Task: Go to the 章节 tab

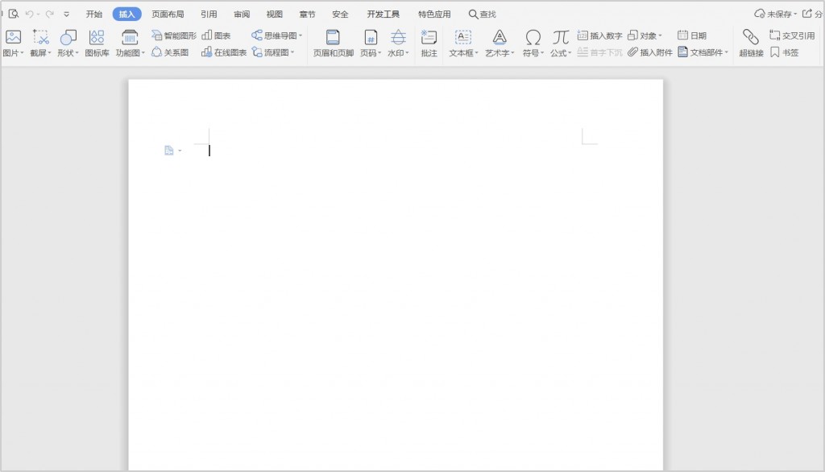Action: 307,14
